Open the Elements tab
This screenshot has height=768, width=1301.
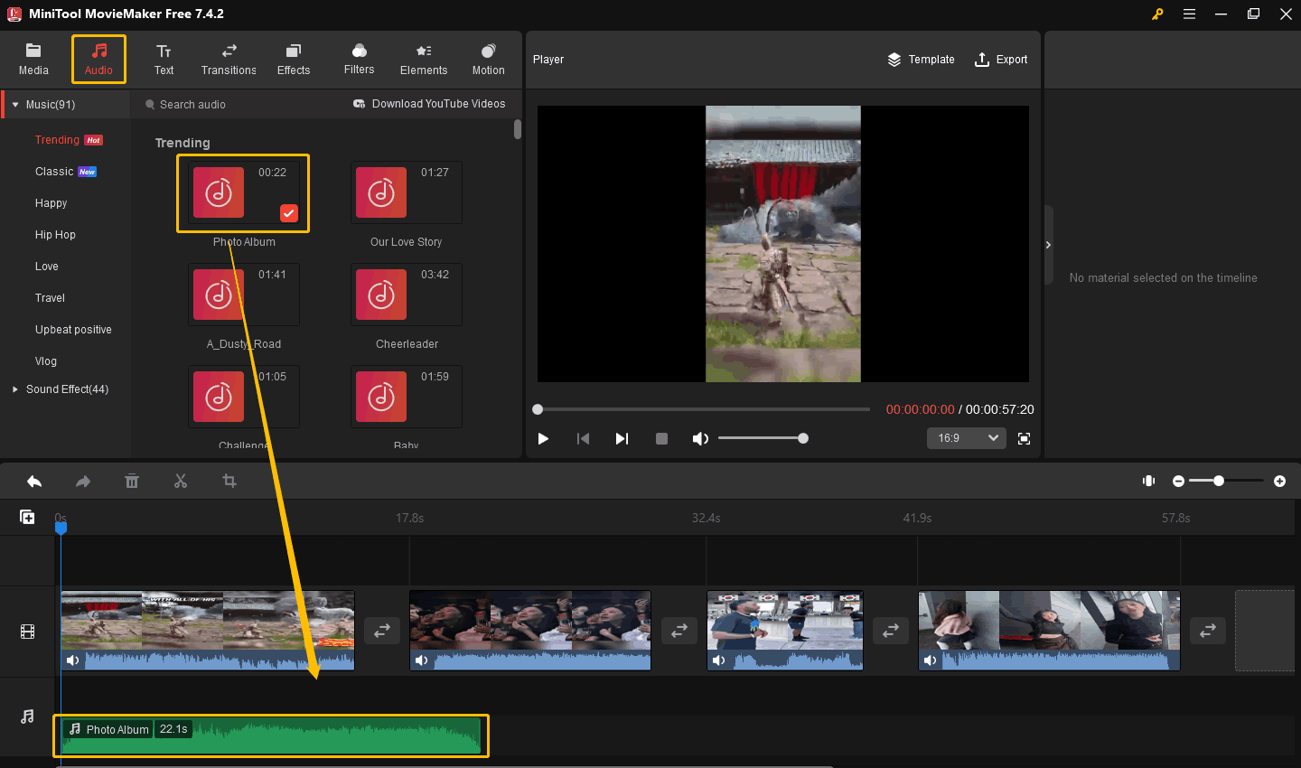[424, 59]
